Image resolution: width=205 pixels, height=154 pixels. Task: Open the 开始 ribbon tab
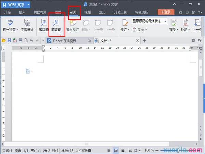click(x=7, y=12)
